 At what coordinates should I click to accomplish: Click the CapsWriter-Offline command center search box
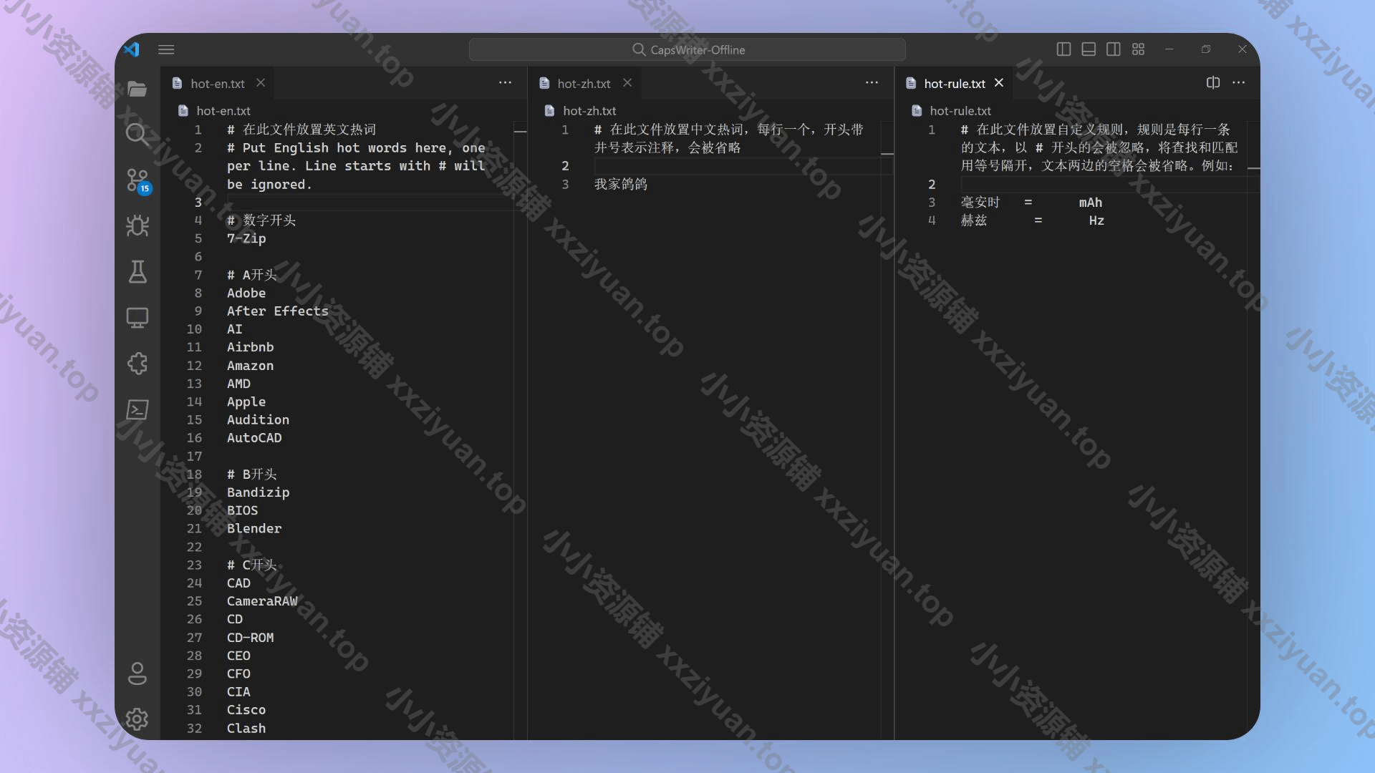pyautogui.click(x=687, y=49)
